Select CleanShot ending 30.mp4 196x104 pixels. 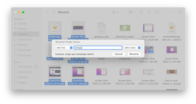pos(78,72)
